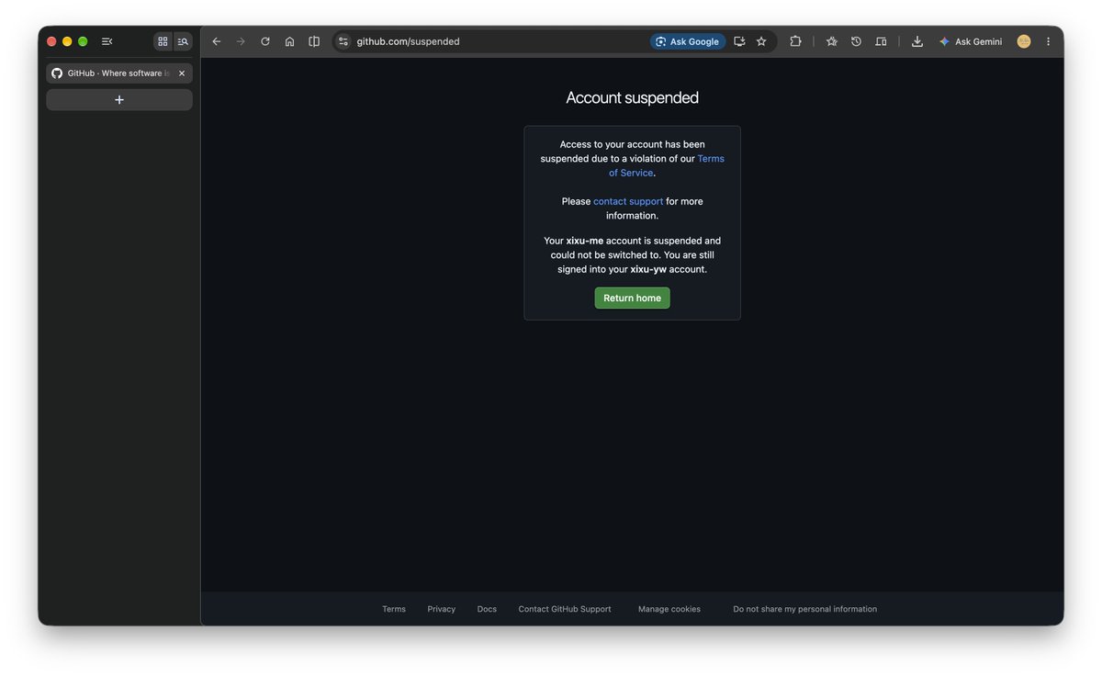This screenshot has height=676, width=1102.
Task: Open tab search in sidebar
Action: click(183, 41)
